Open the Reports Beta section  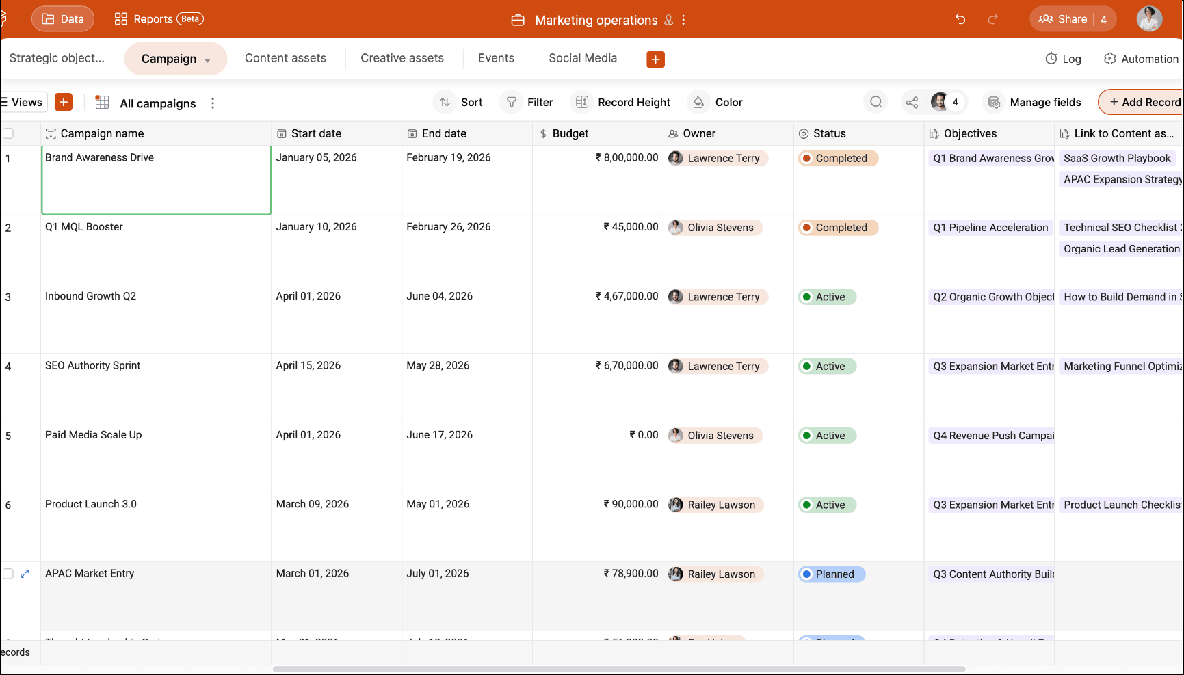159,19
